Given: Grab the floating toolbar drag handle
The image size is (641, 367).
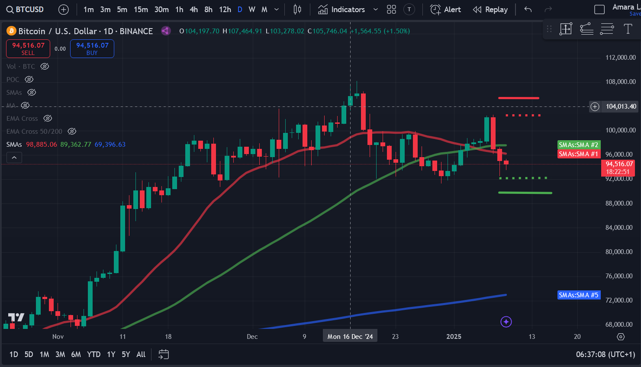Looking at the screenshot, I should pos(549,29).
